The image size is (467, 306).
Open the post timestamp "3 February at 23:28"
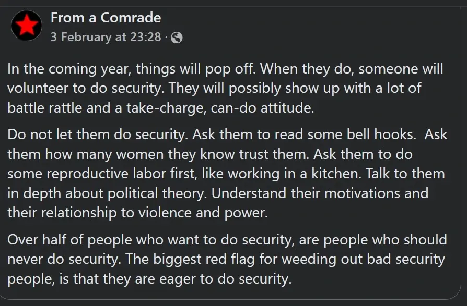coord(106,37)
